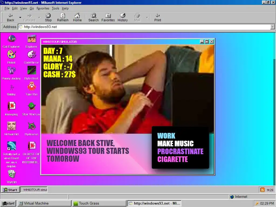The height and width of the screenshot is (207, 276).
Task: Select the http://windows93.net taskbar window
Action: [154, 203]
